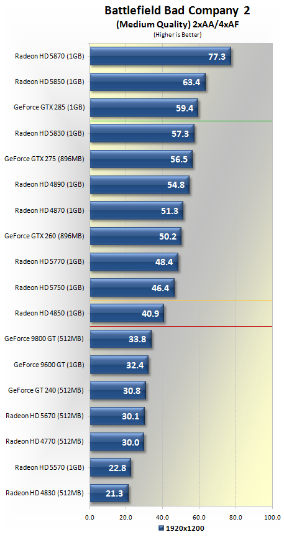Click the Radeon HD 5870 bar

[160, 56]
